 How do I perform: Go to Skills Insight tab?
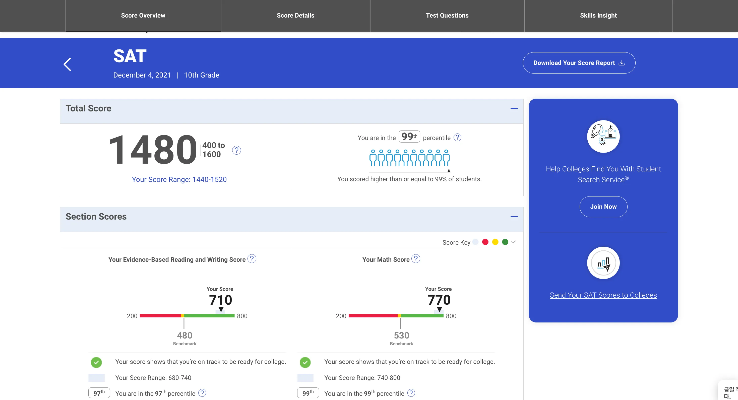click(x=598, y=16)
